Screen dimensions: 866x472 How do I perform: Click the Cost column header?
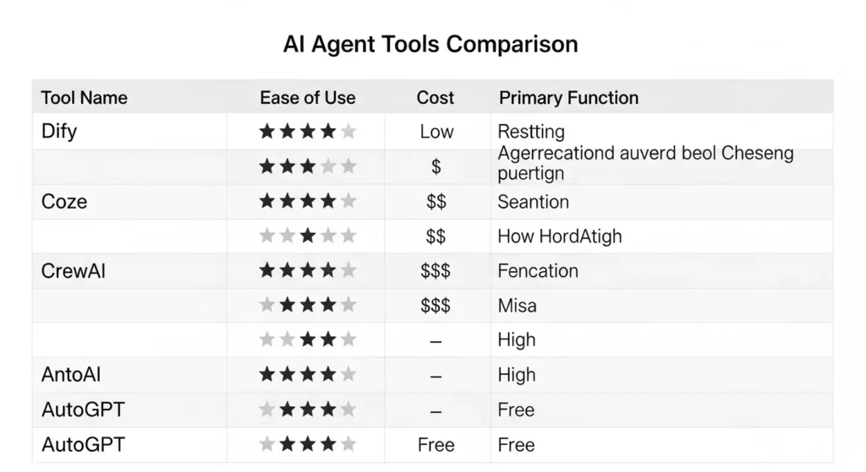(x=436, y=98)
